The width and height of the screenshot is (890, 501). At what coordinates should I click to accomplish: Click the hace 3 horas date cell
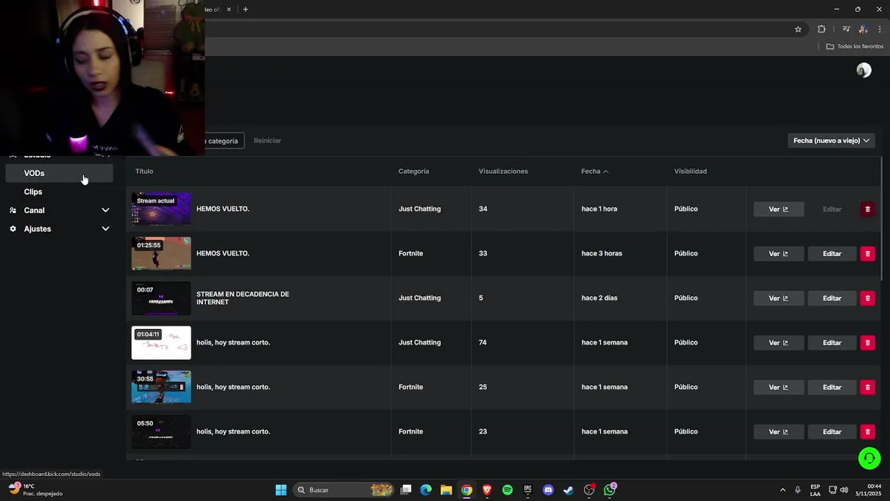601,253
